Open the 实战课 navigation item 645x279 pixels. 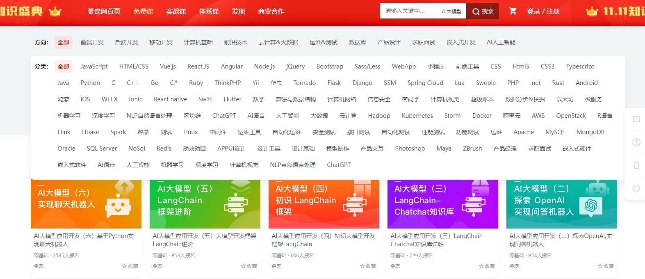coord(176,11)
